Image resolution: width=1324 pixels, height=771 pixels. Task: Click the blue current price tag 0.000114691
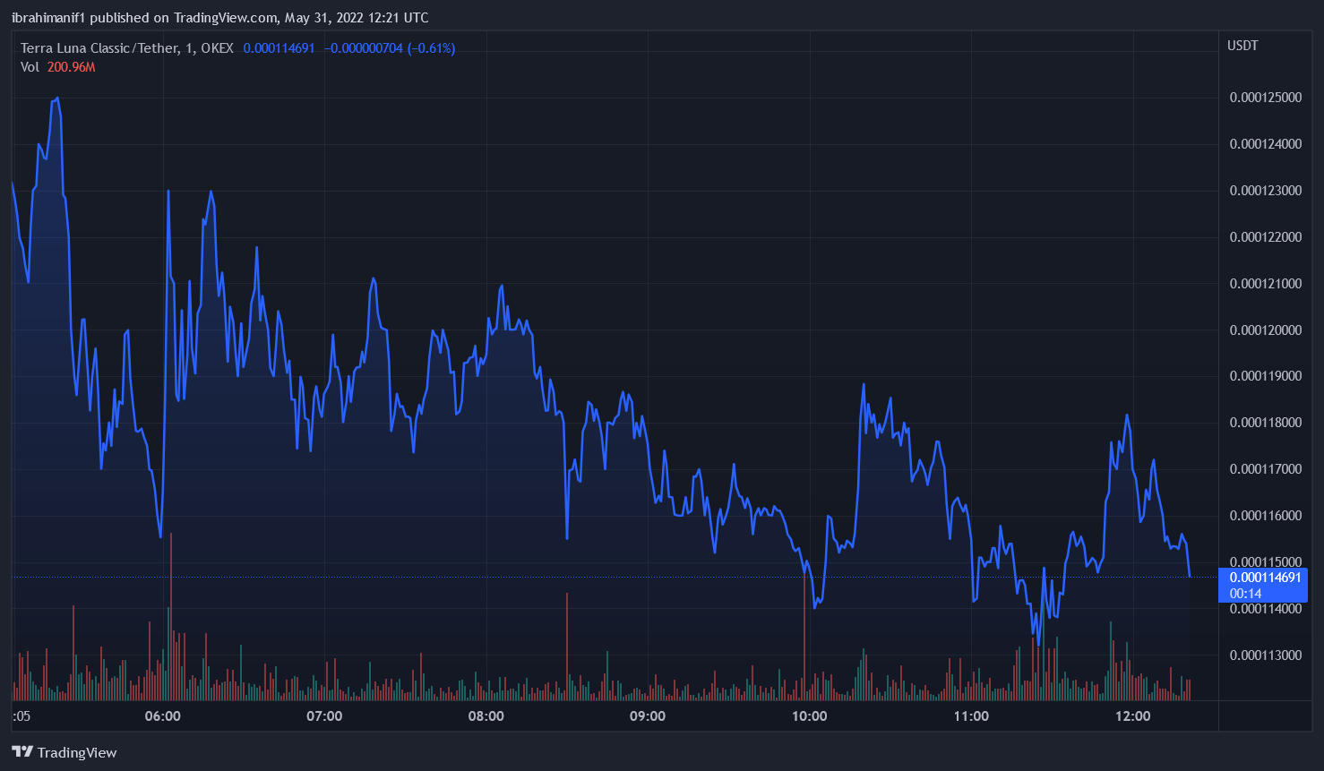(x=1265, y=578)
